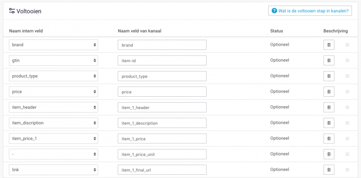
Task: Delete the item_1_price row
Action: [329, 139]
